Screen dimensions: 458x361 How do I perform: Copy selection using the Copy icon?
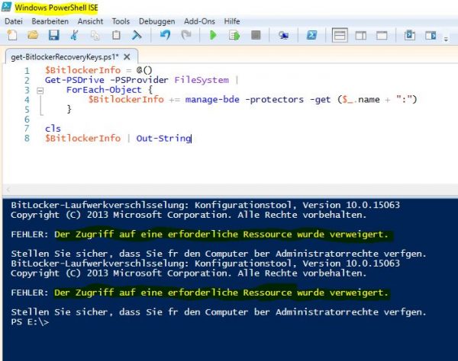95,35
